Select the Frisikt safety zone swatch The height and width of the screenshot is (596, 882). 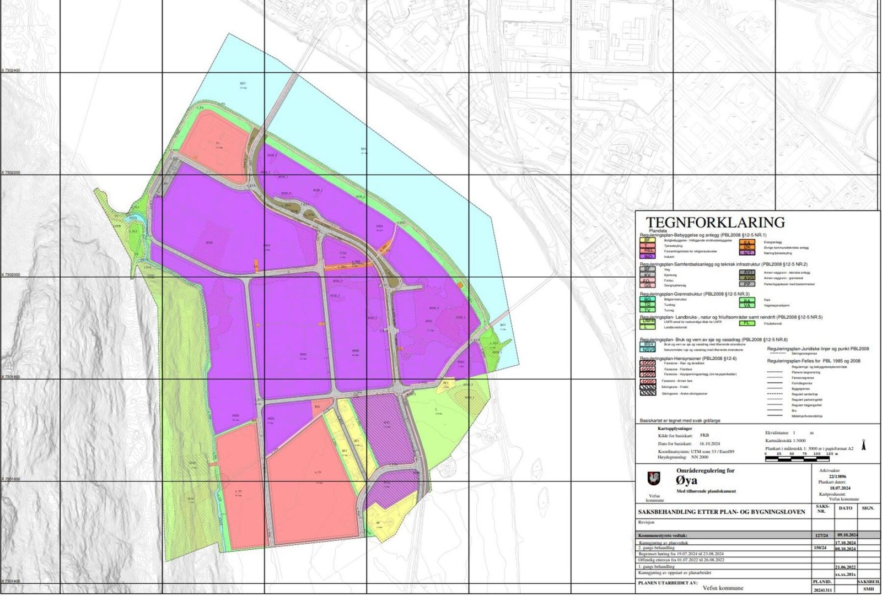pyautogui.click(x=647, y=387)
